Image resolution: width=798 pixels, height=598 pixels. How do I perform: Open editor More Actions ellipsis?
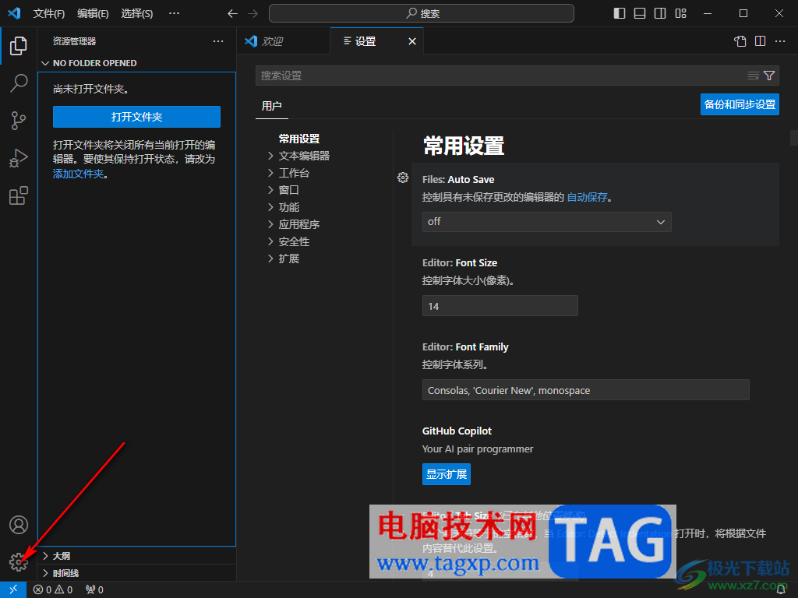780,41
